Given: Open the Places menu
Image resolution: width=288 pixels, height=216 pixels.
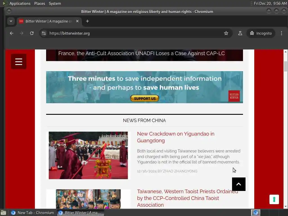Looking at the screenshot, I should coord(40,3).
